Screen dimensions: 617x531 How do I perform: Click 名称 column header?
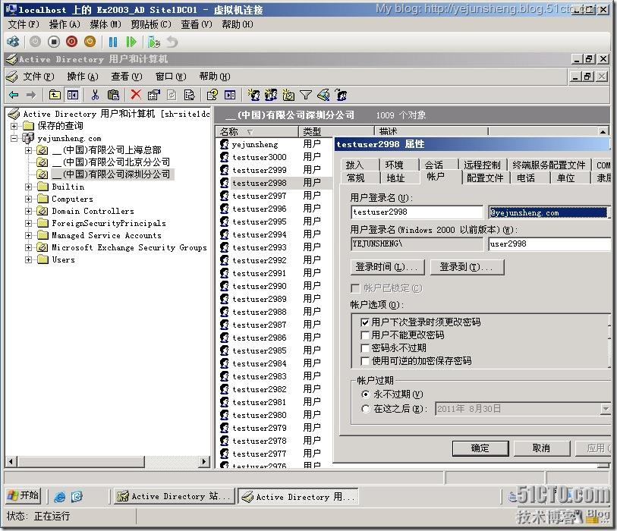[257, 131]
